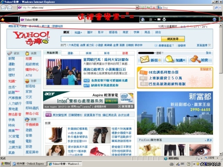Click the Bing search magnifier icon
This screenshot has width=223, height=167.
[216, 8]
